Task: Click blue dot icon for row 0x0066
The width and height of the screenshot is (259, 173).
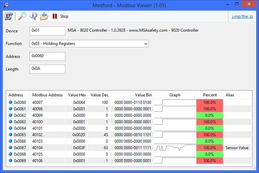Action: point(11,141)
